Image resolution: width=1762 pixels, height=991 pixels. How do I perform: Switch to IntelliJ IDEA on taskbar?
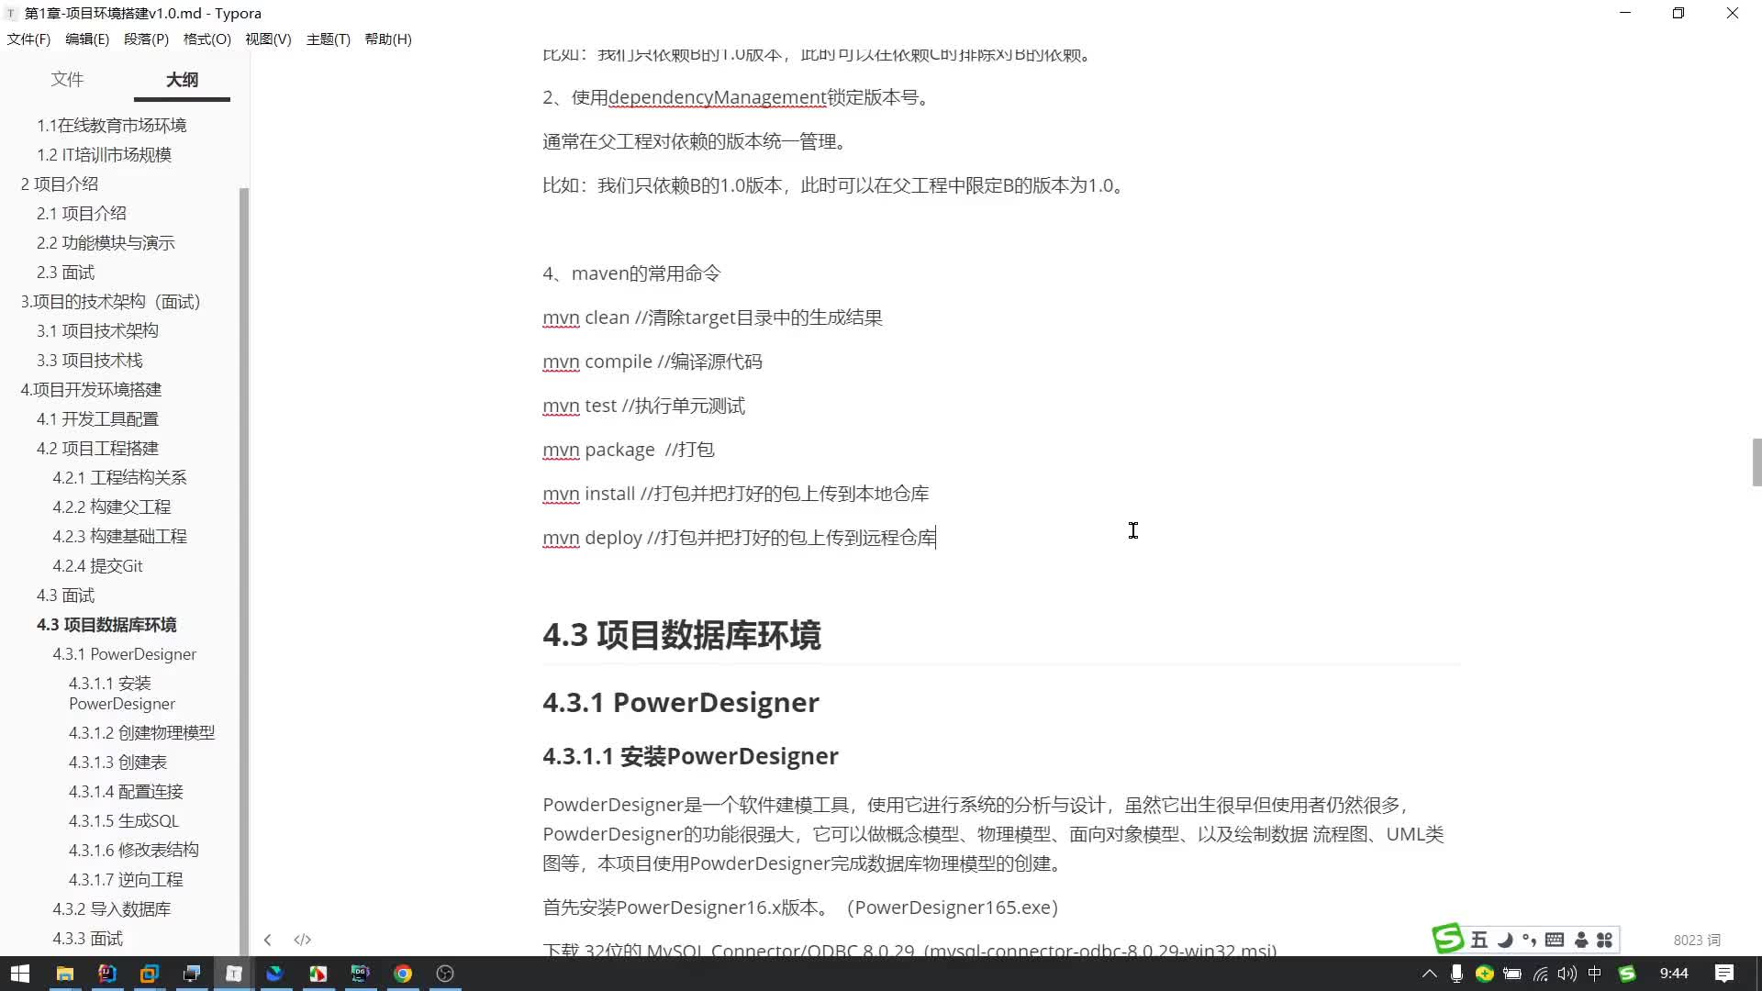coord(106,974)
